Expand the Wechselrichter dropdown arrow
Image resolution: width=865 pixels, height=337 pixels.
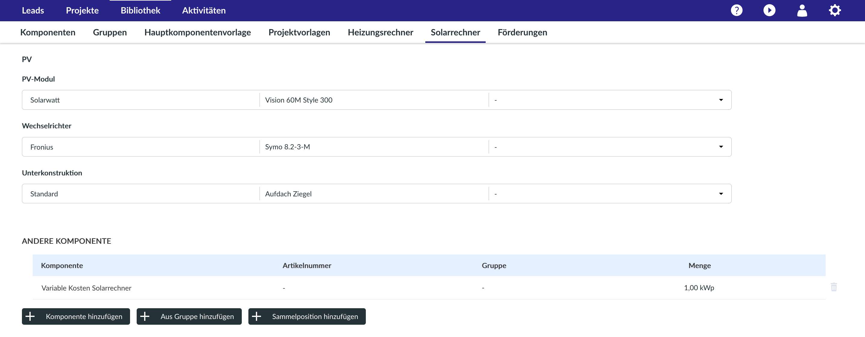click(x=721, y=147)
